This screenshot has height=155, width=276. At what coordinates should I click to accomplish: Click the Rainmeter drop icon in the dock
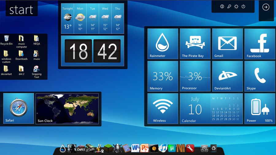point(63,149)
